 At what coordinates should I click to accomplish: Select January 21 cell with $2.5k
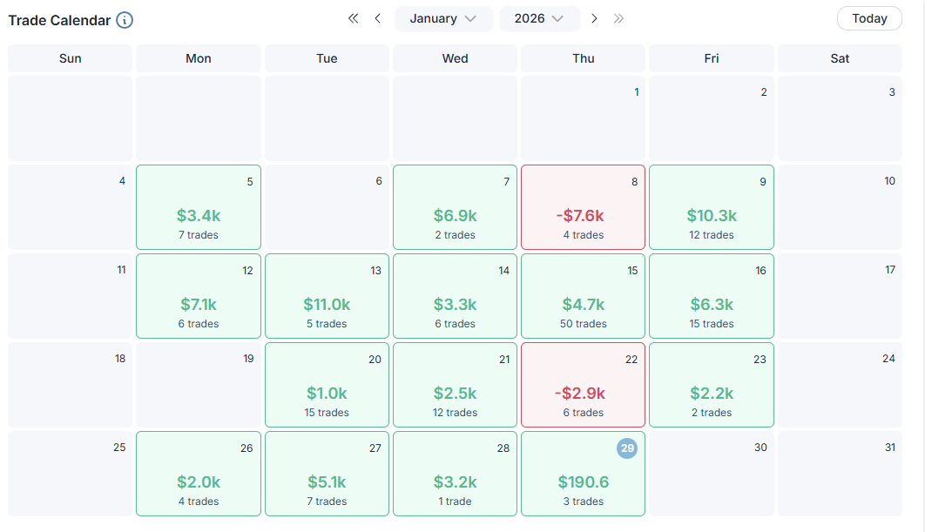tap(455, 385)
